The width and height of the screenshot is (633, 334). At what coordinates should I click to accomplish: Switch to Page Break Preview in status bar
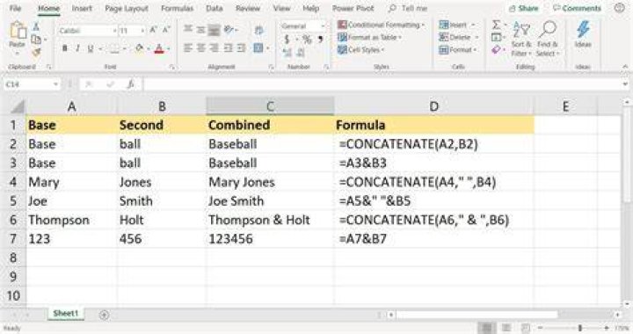pos(525,328)
